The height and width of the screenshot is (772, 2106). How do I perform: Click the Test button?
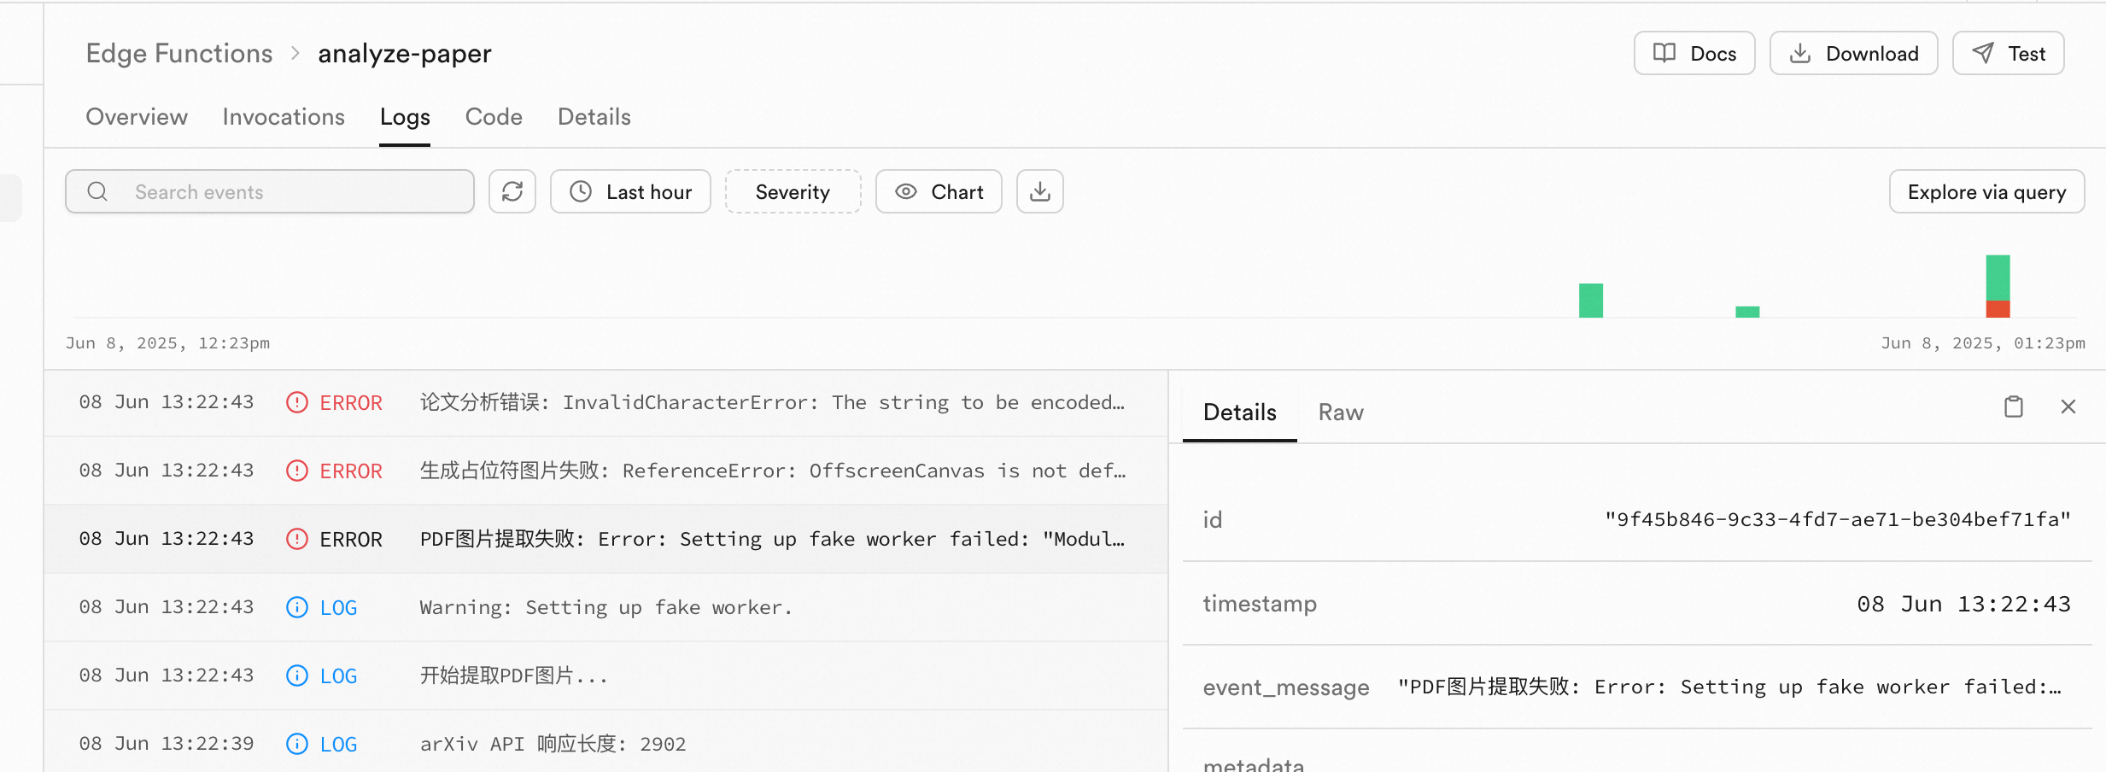2008,53
